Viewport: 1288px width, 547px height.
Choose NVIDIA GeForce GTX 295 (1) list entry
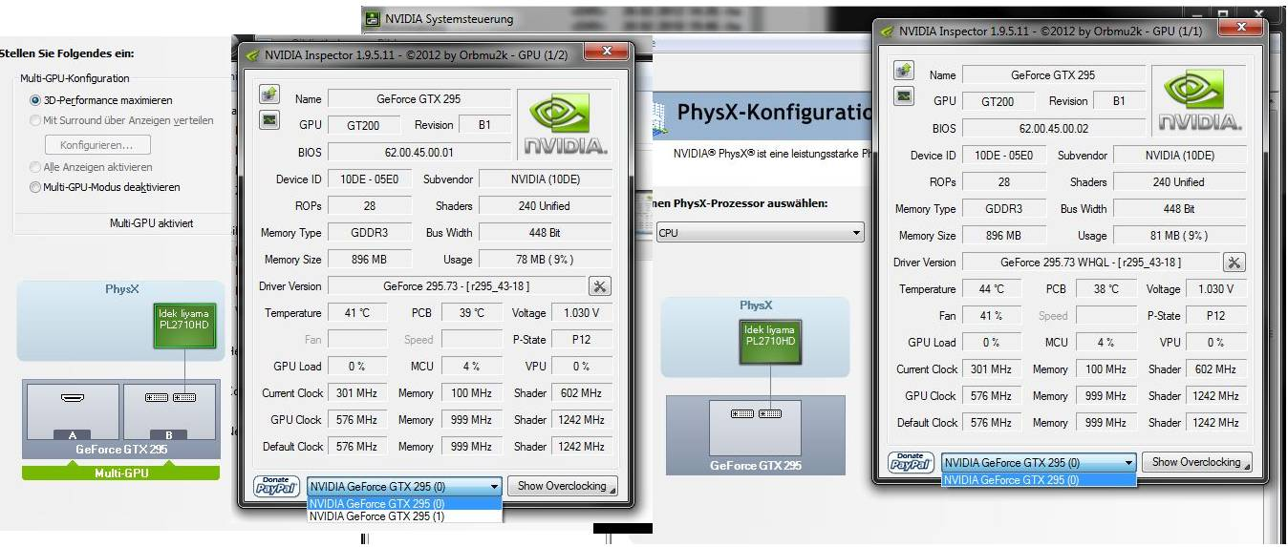point(403,516)
